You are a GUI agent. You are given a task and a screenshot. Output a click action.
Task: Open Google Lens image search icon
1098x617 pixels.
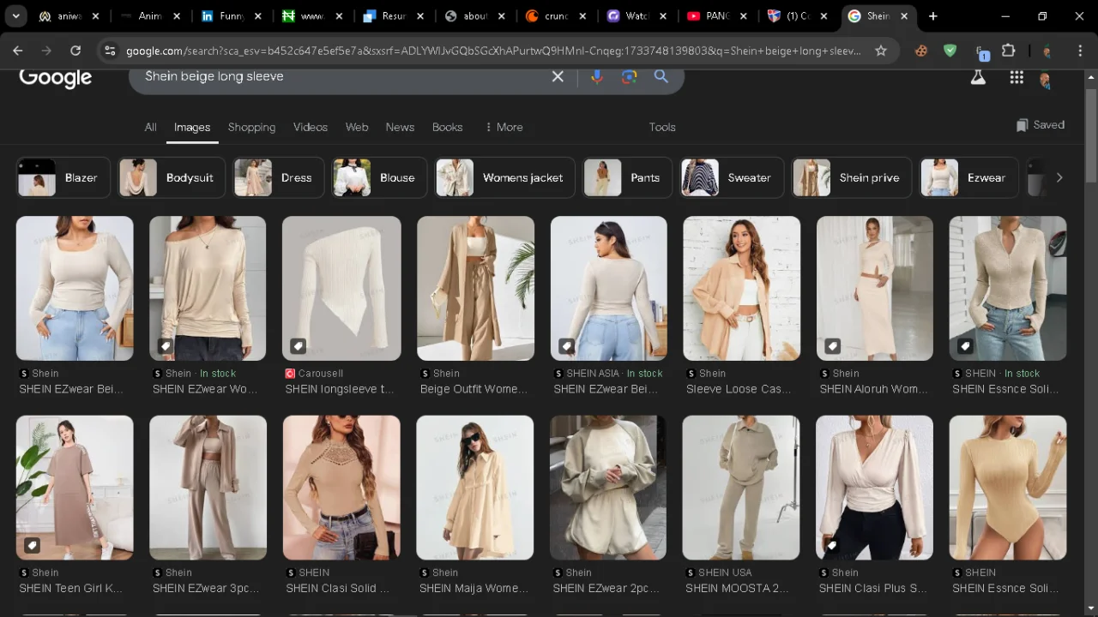(630, 76)
